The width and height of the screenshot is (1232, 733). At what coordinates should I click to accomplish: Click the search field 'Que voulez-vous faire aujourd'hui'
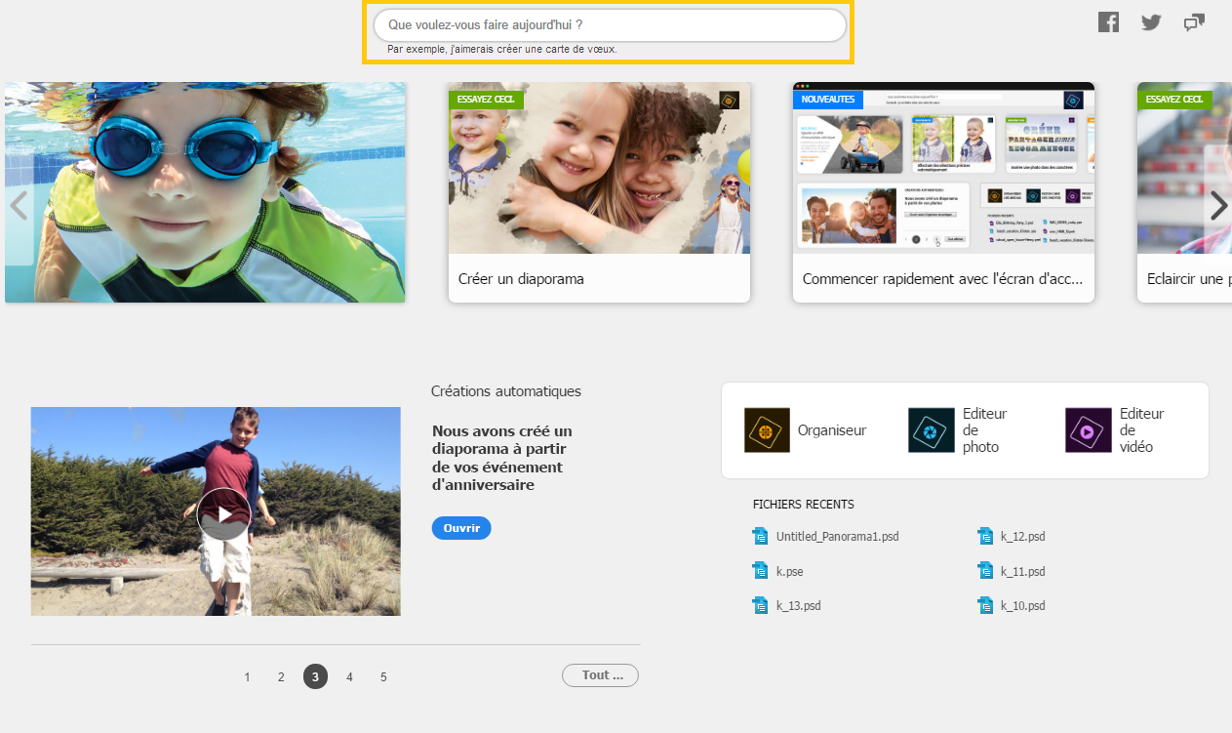pyautogui.click(x=610, y=24)
